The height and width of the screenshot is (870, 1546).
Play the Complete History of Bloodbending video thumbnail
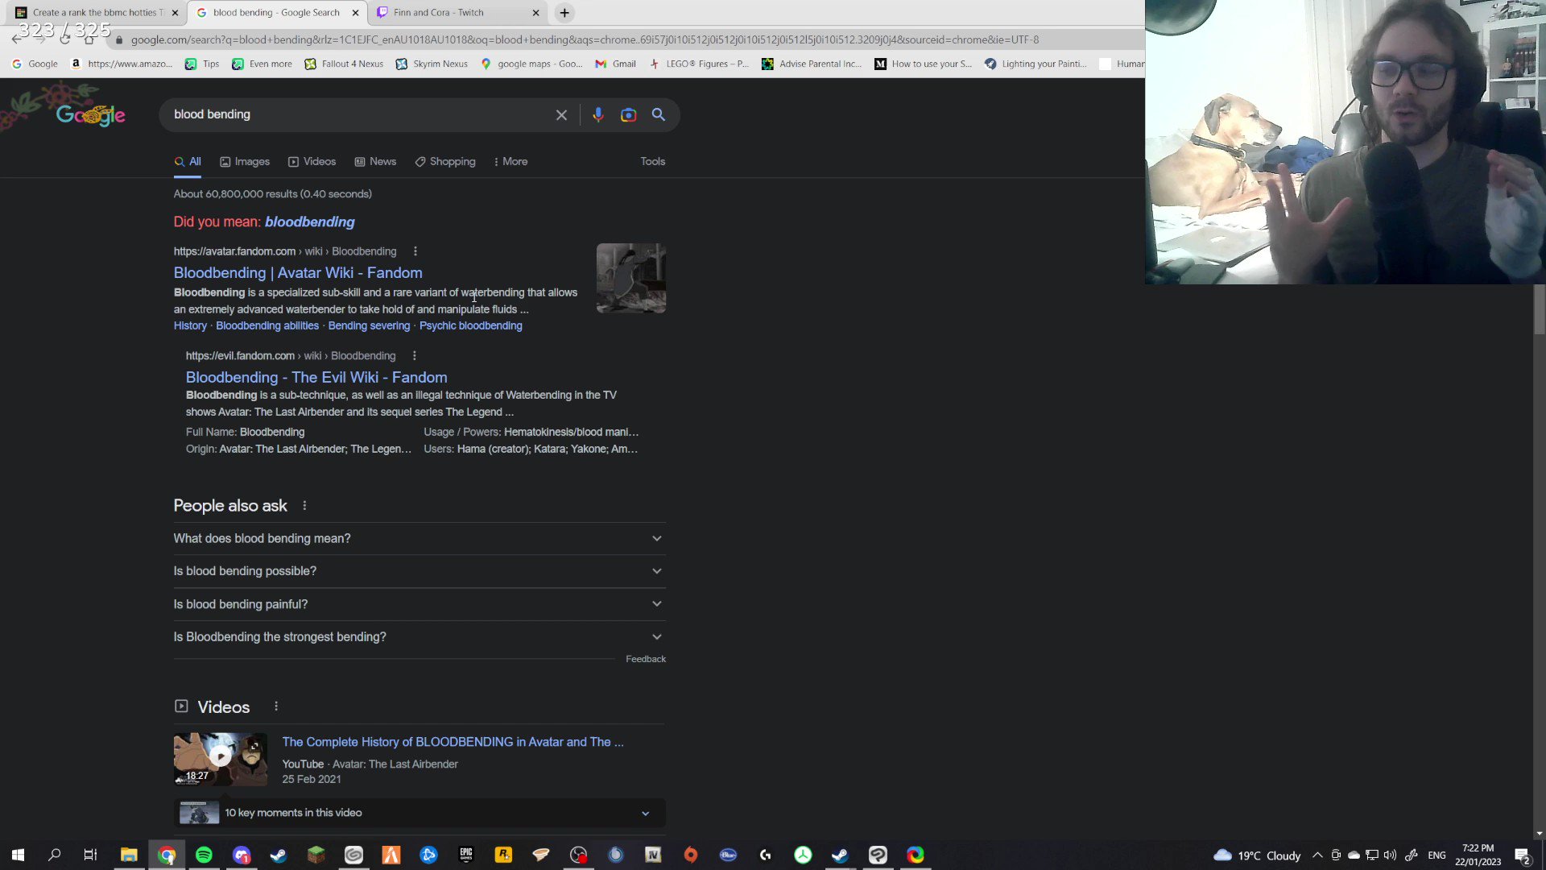point(220,758)
